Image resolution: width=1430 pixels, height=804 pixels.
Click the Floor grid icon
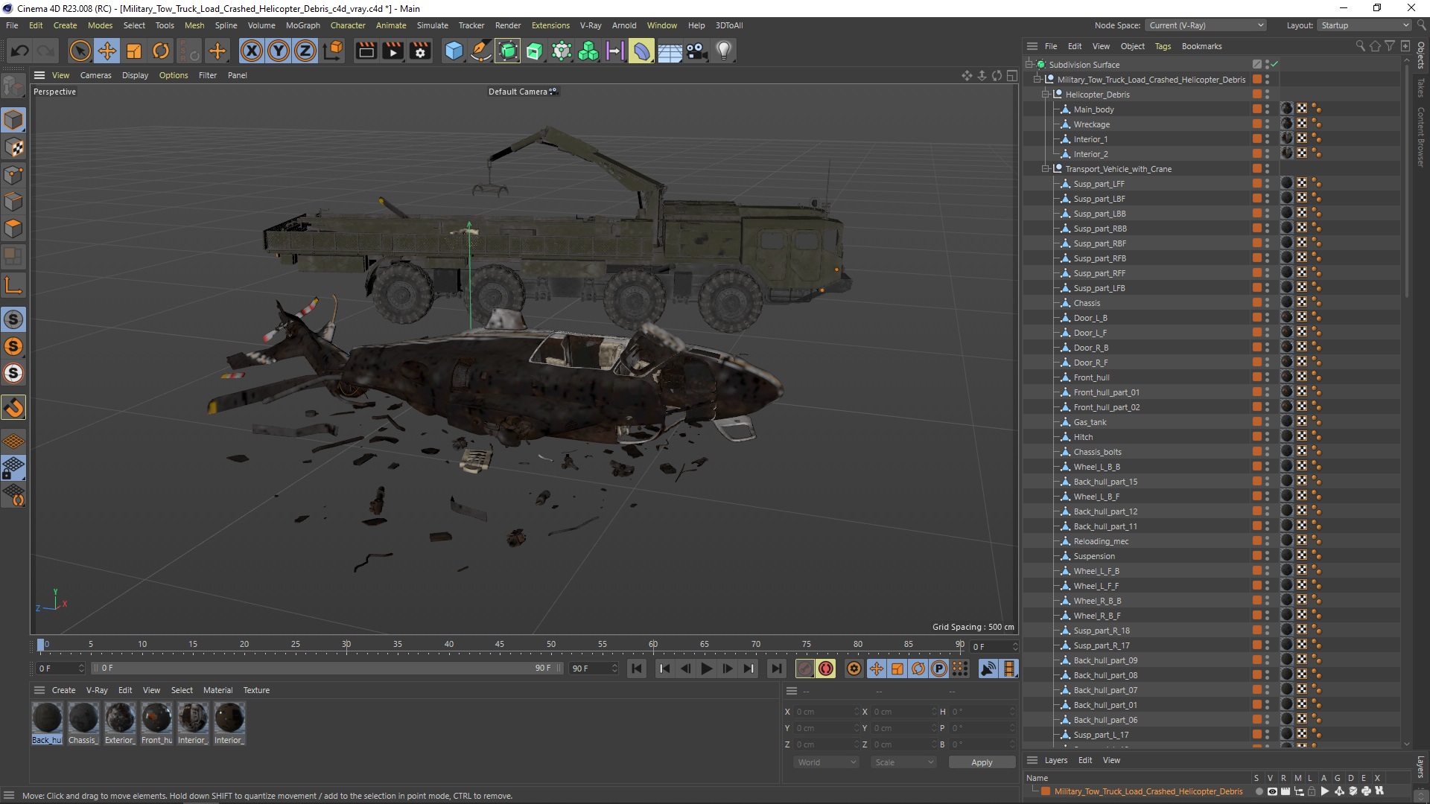point(670,51)
